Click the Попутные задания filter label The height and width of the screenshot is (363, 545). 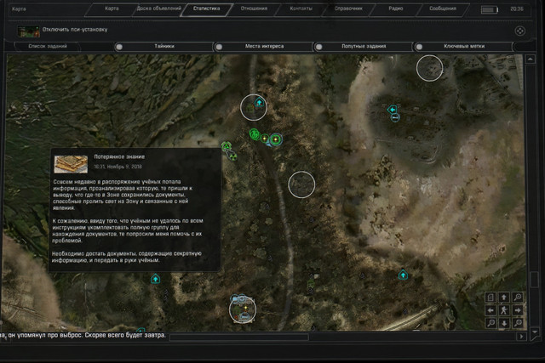tap(364, 46)
